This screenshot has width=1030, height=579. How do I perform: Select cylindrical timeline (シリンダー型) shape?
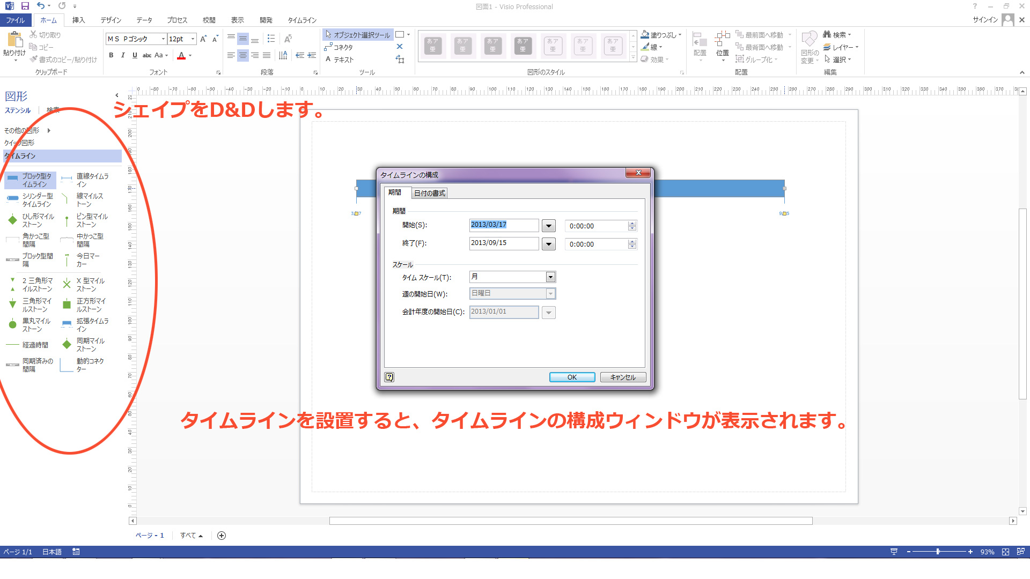tap(30, 200)
